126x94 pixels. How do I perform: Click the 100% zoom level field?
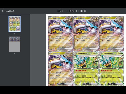[x=72, y=11]
